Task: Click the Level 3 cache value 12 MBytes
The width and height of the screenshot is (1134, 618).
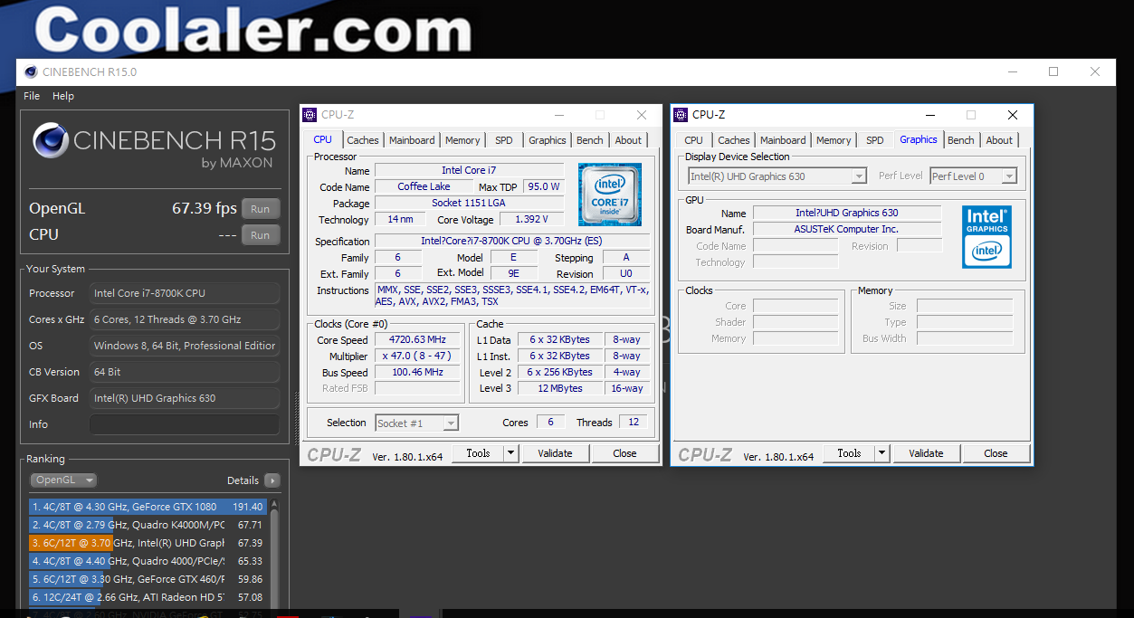Action: click(x=559, y=388)
